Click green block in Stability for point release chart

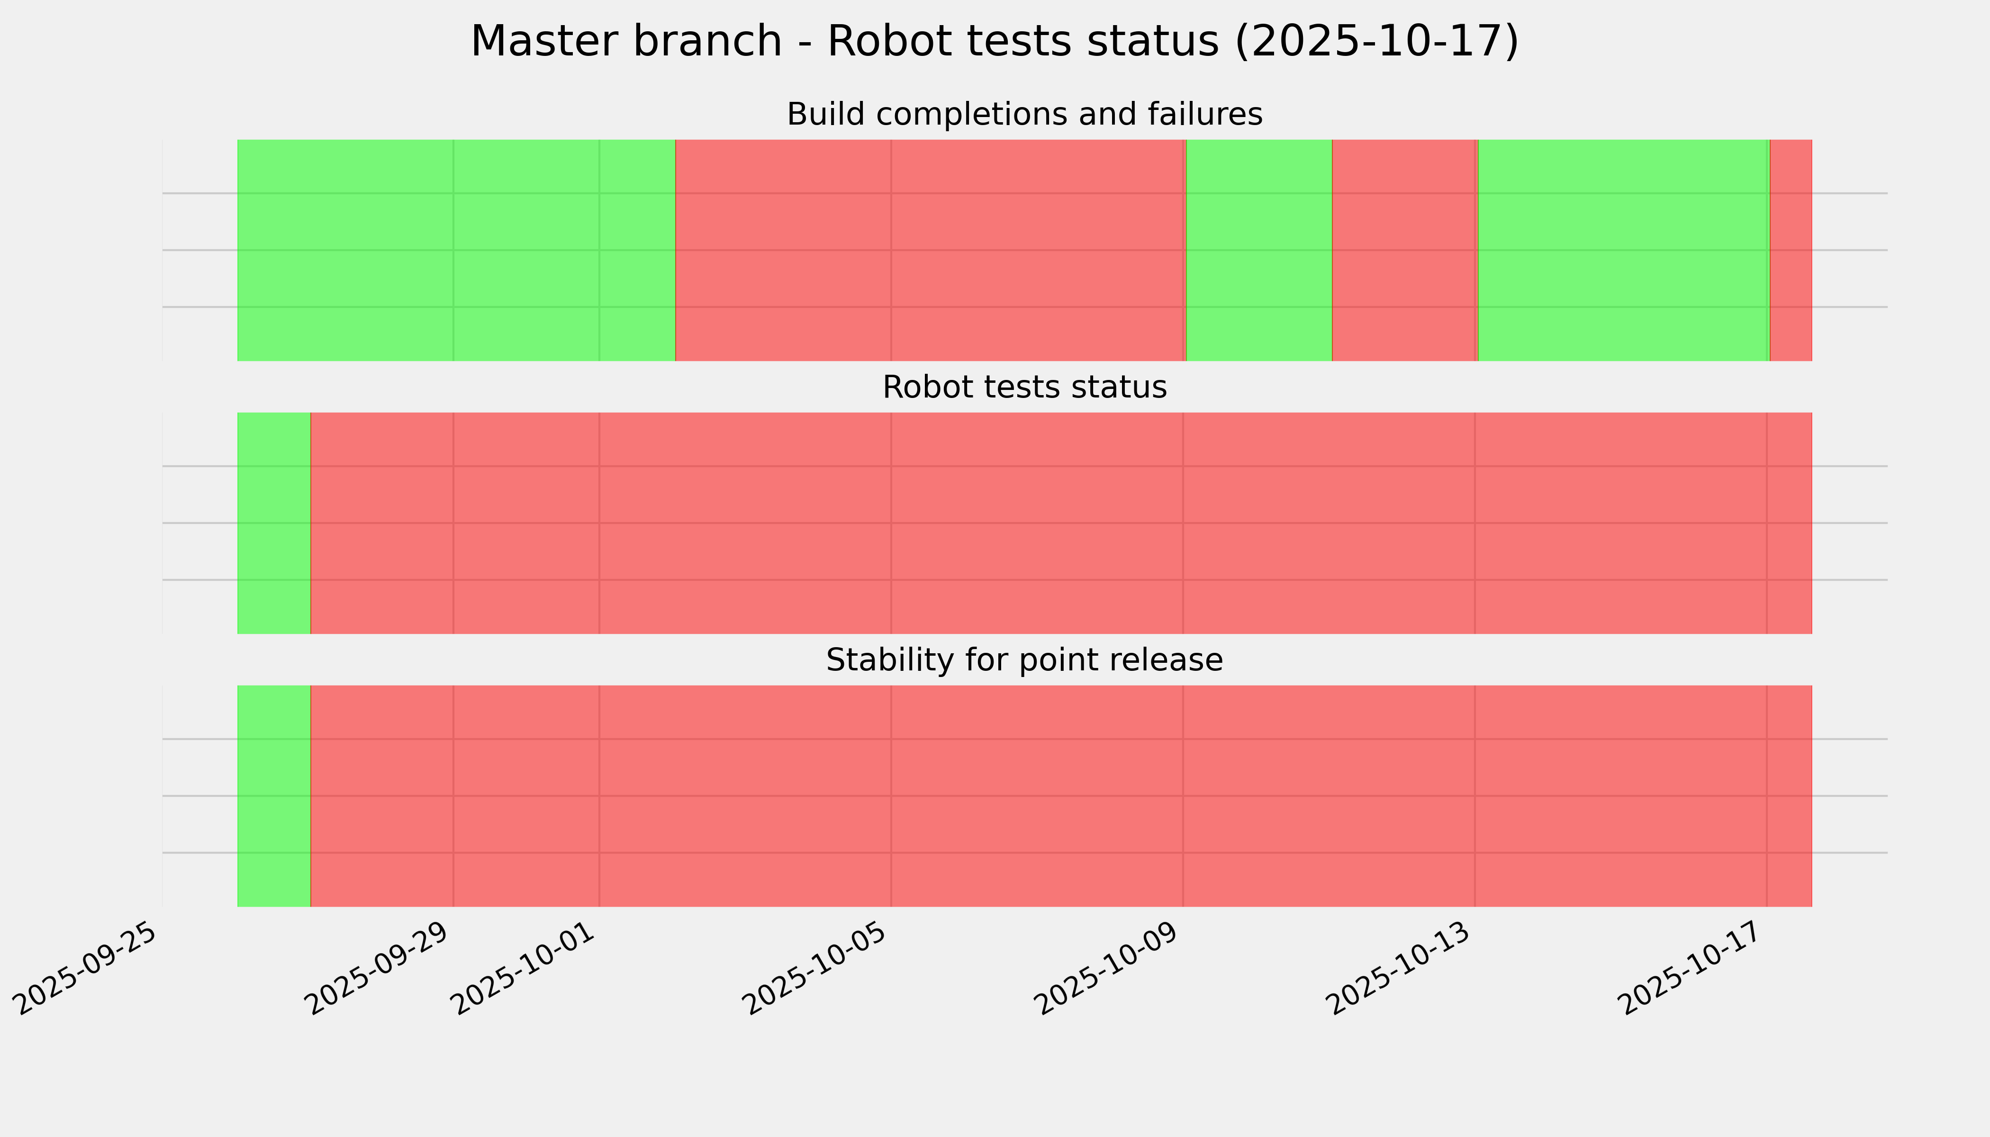(x=274, y=796)
